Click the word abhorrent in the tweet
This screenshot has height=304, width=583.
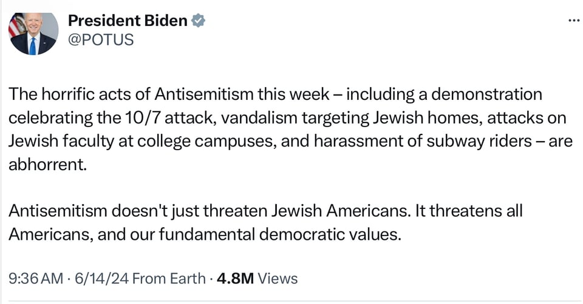tap(46, 165)
